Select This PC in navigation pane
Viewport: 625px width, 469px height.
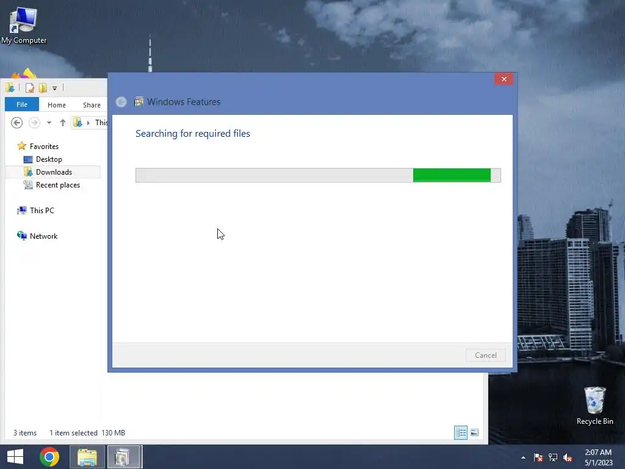click(36, 211)
